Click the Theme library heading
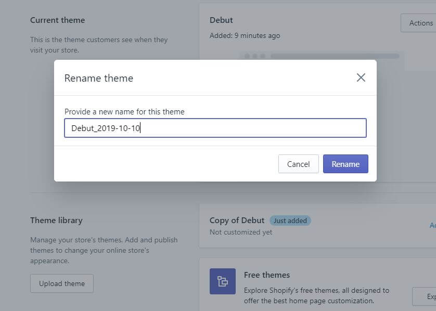Image resolution: width=436 pixels, height=311 pixels. tap(56, 221)
